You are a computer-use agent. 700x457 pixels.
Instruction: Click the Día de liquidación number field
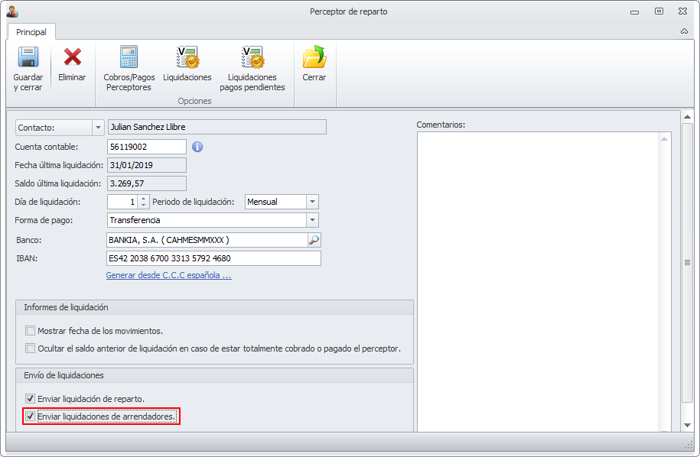(x=122, y=202)
